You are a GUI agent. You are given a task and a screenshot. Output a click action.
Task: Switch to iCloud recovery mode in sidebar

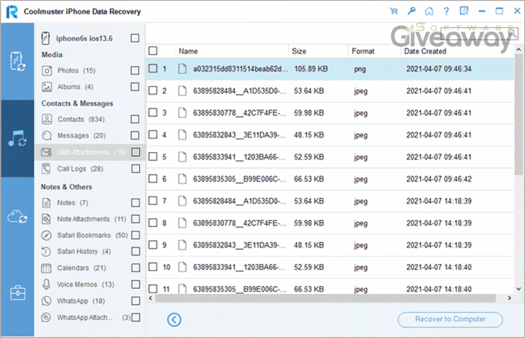click(x=17, y=216)
